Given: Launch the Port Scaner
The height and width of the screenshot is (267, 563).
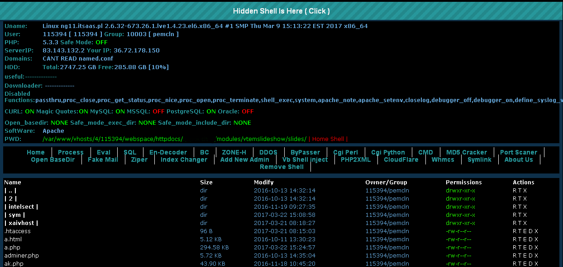Looking at the screenshot, I should coord(519,152).
